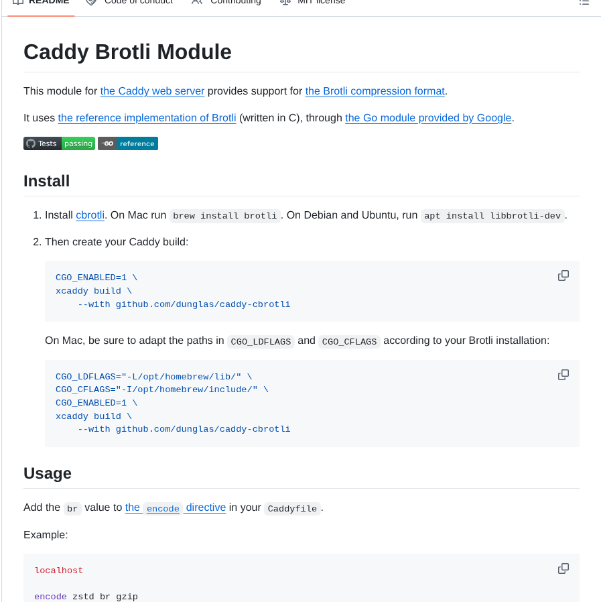Click the cbrotli link in Install step
The height and width of the screenshot is (602, 601).
tap(90, 215)
